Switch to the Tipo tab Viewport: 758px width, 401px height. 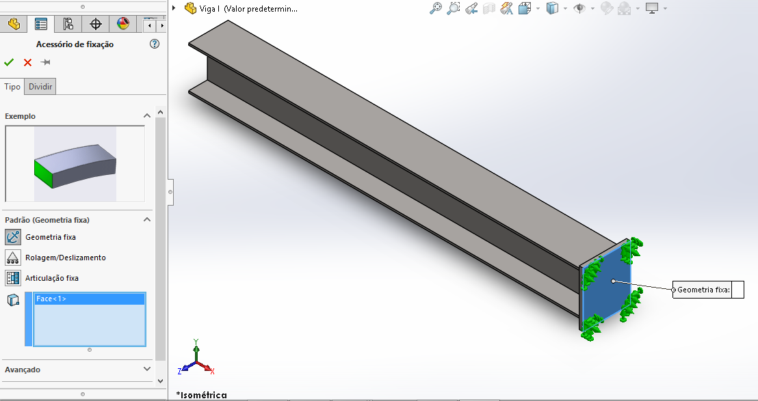point(12,87)
